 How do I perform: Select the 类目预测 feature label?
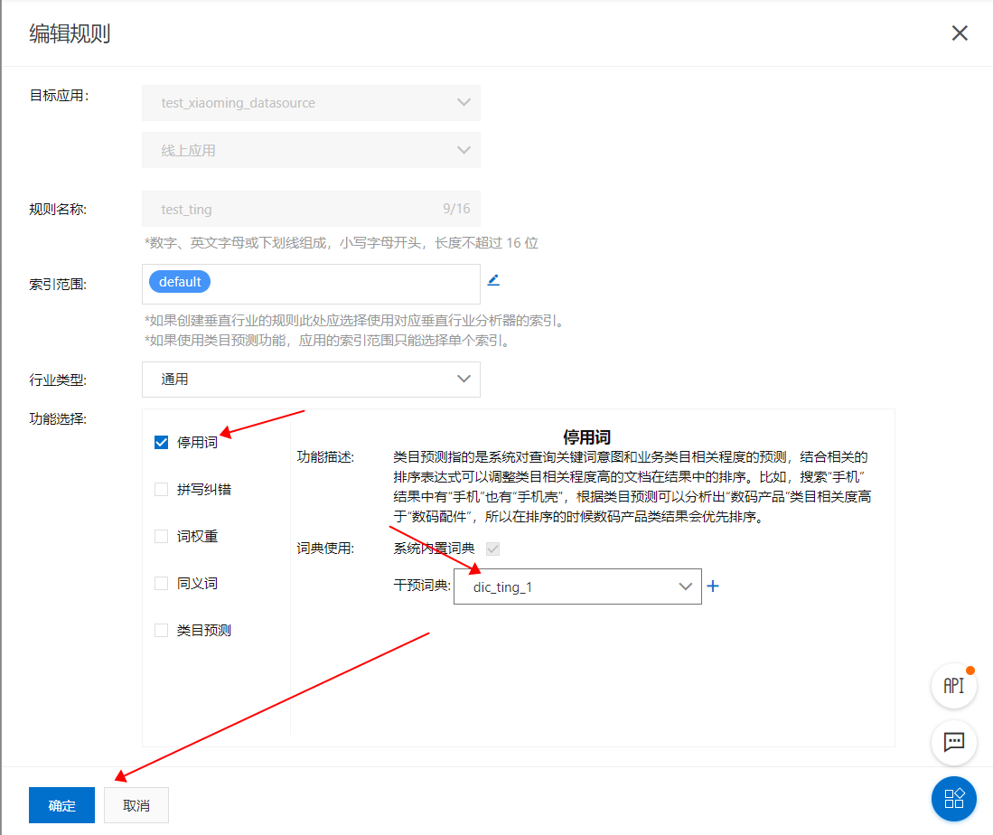click(204, 630)
